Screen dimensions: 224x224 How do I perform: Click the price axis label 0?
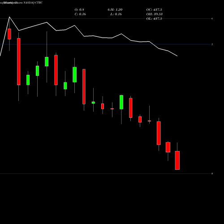click(212, 173)
